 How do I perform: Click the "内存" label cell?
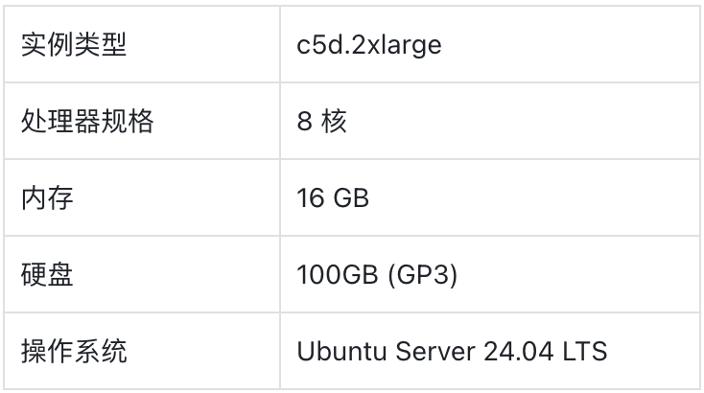click(47, 198)
